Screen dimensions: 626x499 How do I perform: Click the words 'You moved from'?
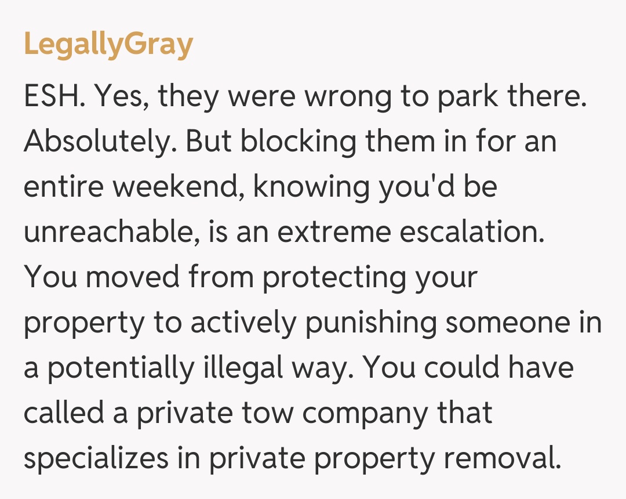point(138,277)
